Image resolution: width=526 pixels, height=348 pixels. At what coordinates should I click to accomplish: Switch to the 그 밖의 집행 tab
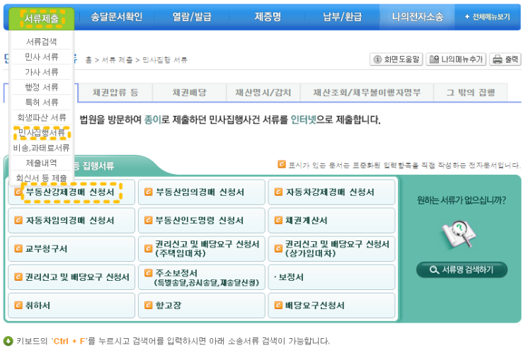click(x=471, y=92)
